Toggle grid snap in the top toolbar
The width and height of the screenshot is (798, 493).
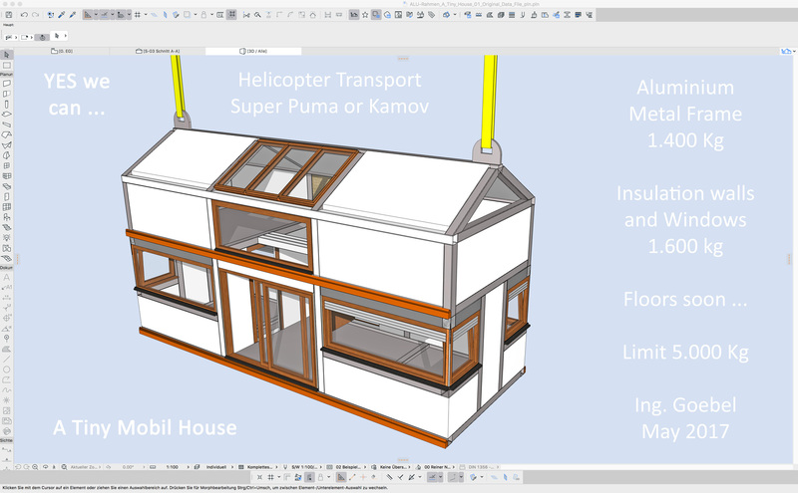pyautogui.click(x=137, y=15)
